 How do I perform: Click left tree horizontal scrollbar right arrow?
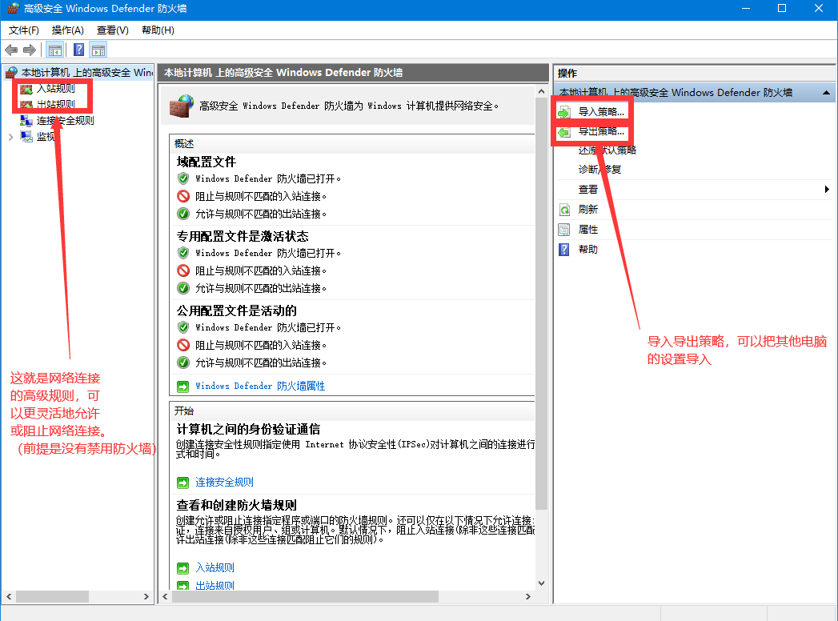click(x=146, y=596)
